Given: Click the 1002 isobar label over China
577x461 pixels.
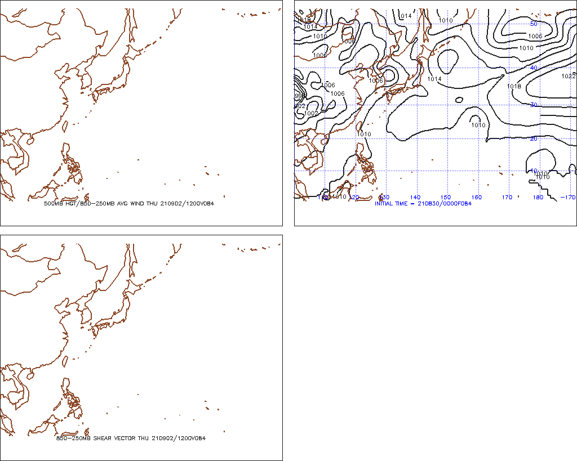Looking at the screenshot, I should tap(311, 113).
